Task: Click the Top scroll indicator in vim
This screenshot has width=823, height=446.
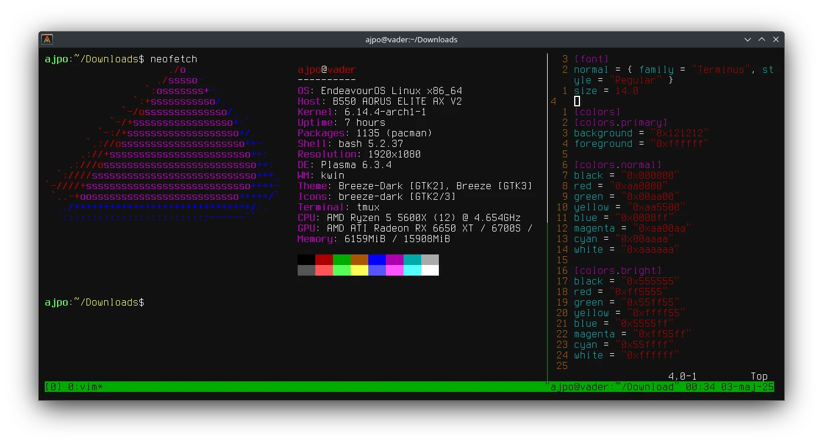Action: 759,376
